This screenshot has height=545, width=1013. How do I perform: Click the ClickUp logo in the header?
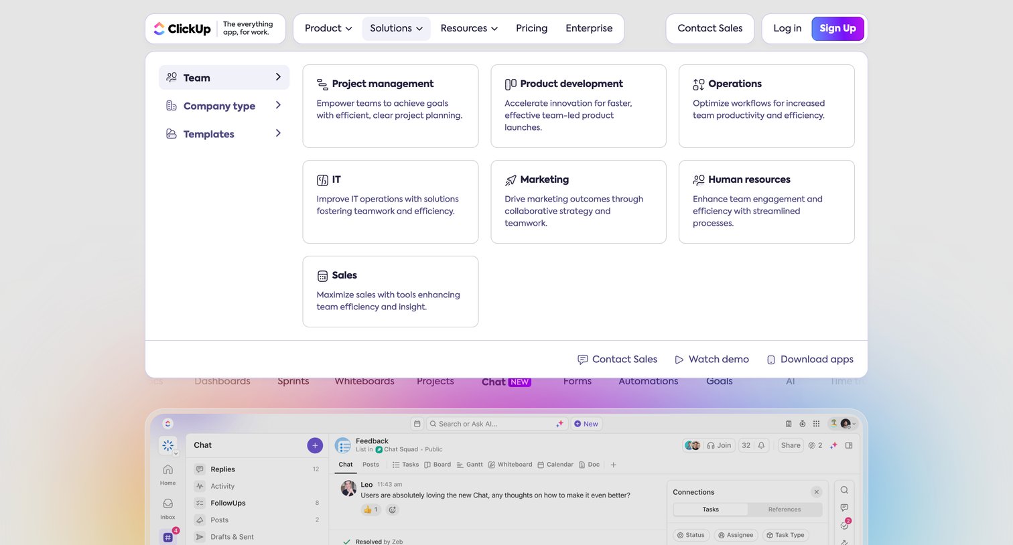182,29
